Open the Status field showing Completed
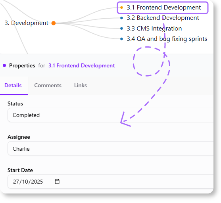Screen dimensions: 221x203 click(110, 115)
